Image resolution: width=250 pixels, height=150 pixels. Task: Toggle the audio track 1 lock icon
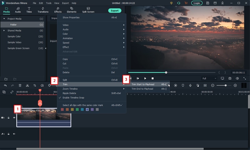(9, 134)
